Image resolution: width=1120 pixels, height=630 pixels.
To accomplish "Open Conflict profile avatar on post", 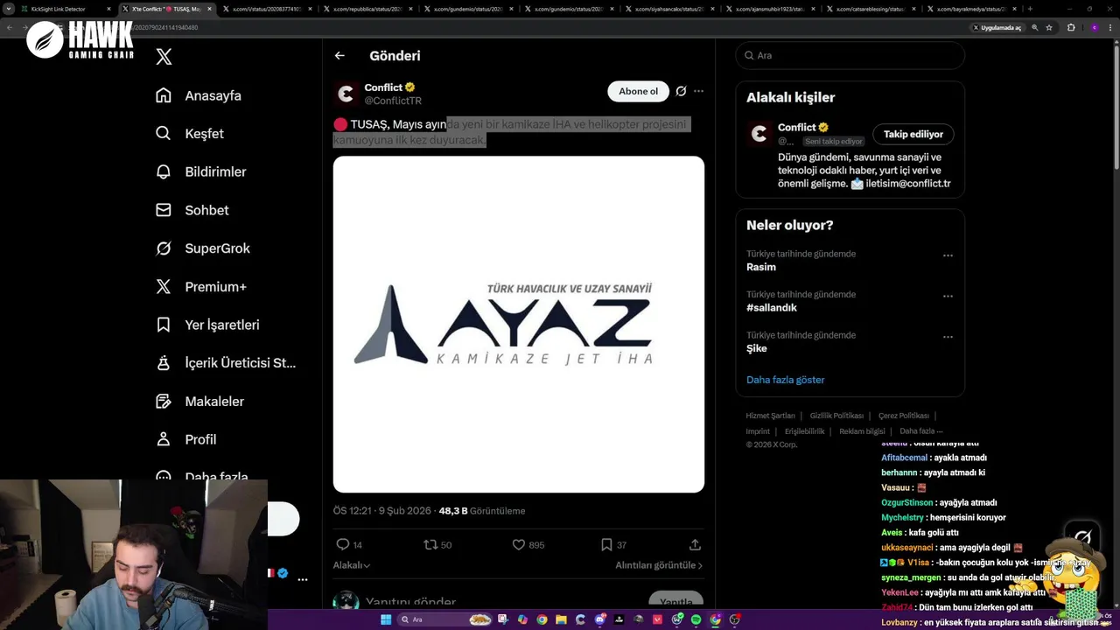I will pos(346,94).
